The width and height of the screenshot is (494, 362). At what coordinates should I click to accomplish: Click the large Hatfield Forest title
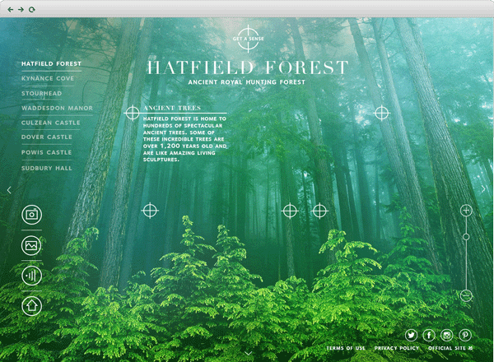[248, 67]
